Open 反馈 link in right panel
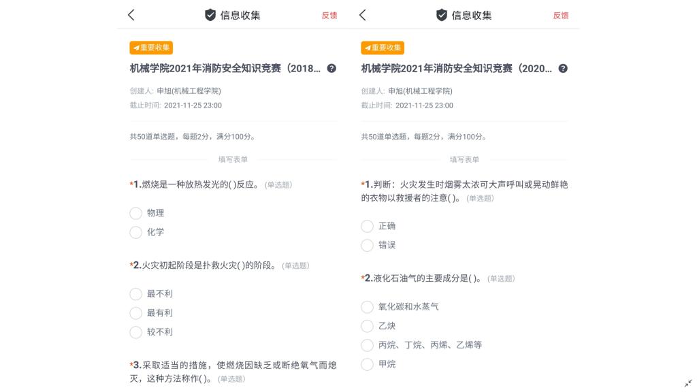 [561, 16]
